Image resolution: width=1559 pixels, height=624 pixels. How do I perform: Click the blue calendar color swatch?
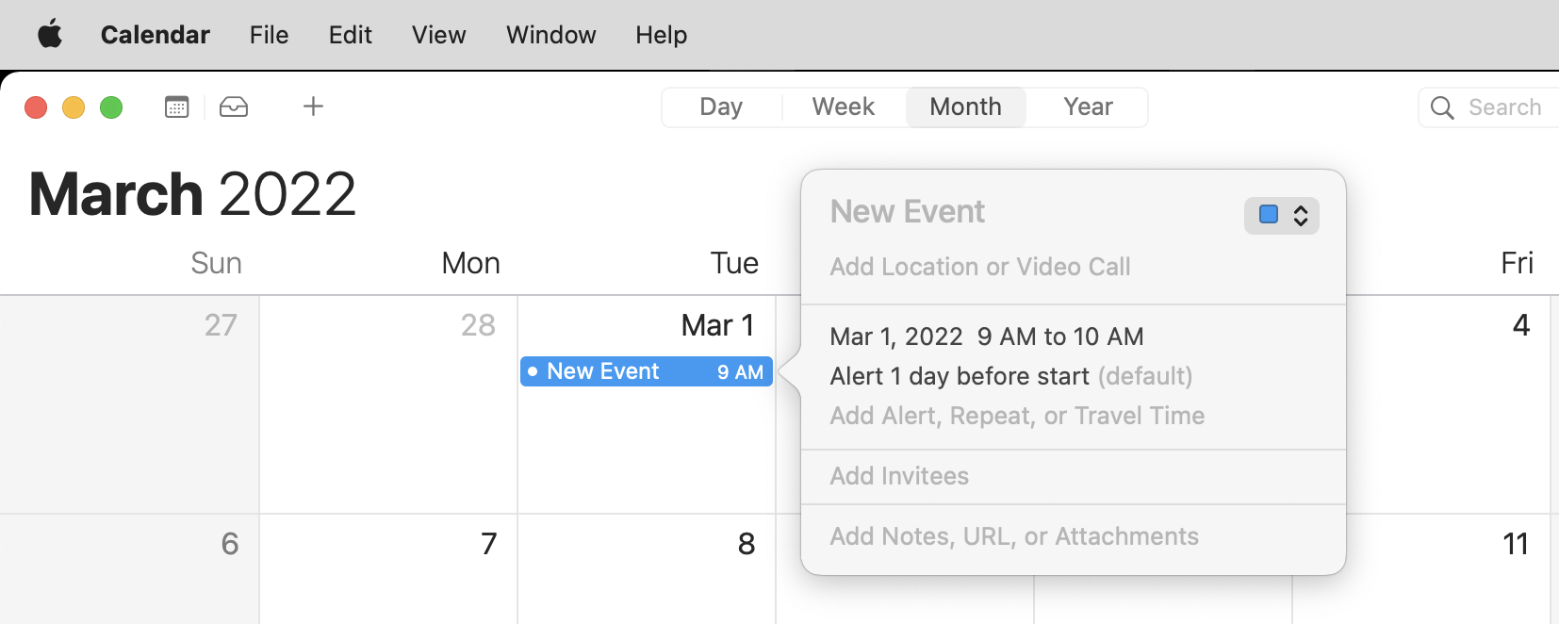tap(1269, 215)
